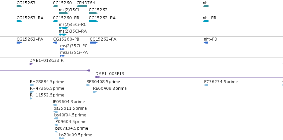Click the CR43764 gene arrow glyph
Screen dimensions: 283x140
click(81, 6)
